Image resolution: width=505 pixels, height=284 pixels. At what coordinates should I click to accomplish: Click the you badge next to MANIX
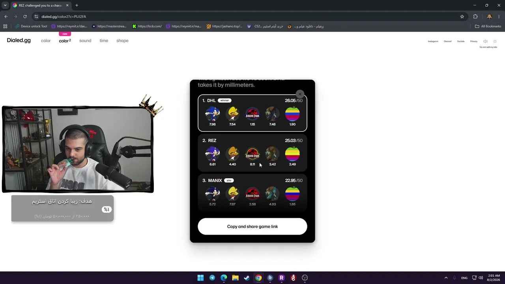229,180
